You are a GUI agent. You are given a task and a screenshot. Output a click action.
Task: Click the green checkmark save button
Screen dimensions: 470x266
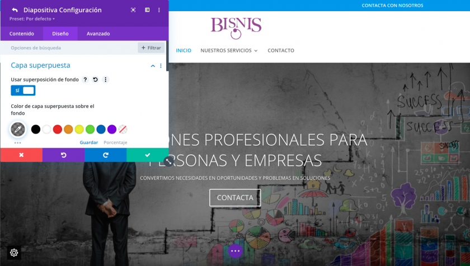pos(148,155)
